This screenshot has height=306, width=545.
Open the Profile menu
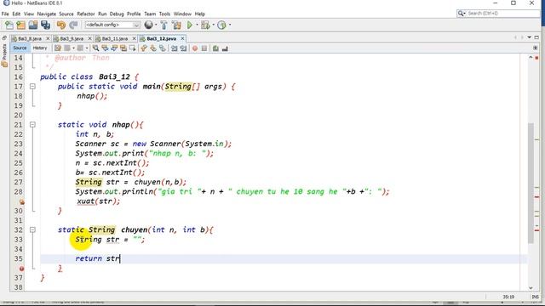[x=134, y=14]
